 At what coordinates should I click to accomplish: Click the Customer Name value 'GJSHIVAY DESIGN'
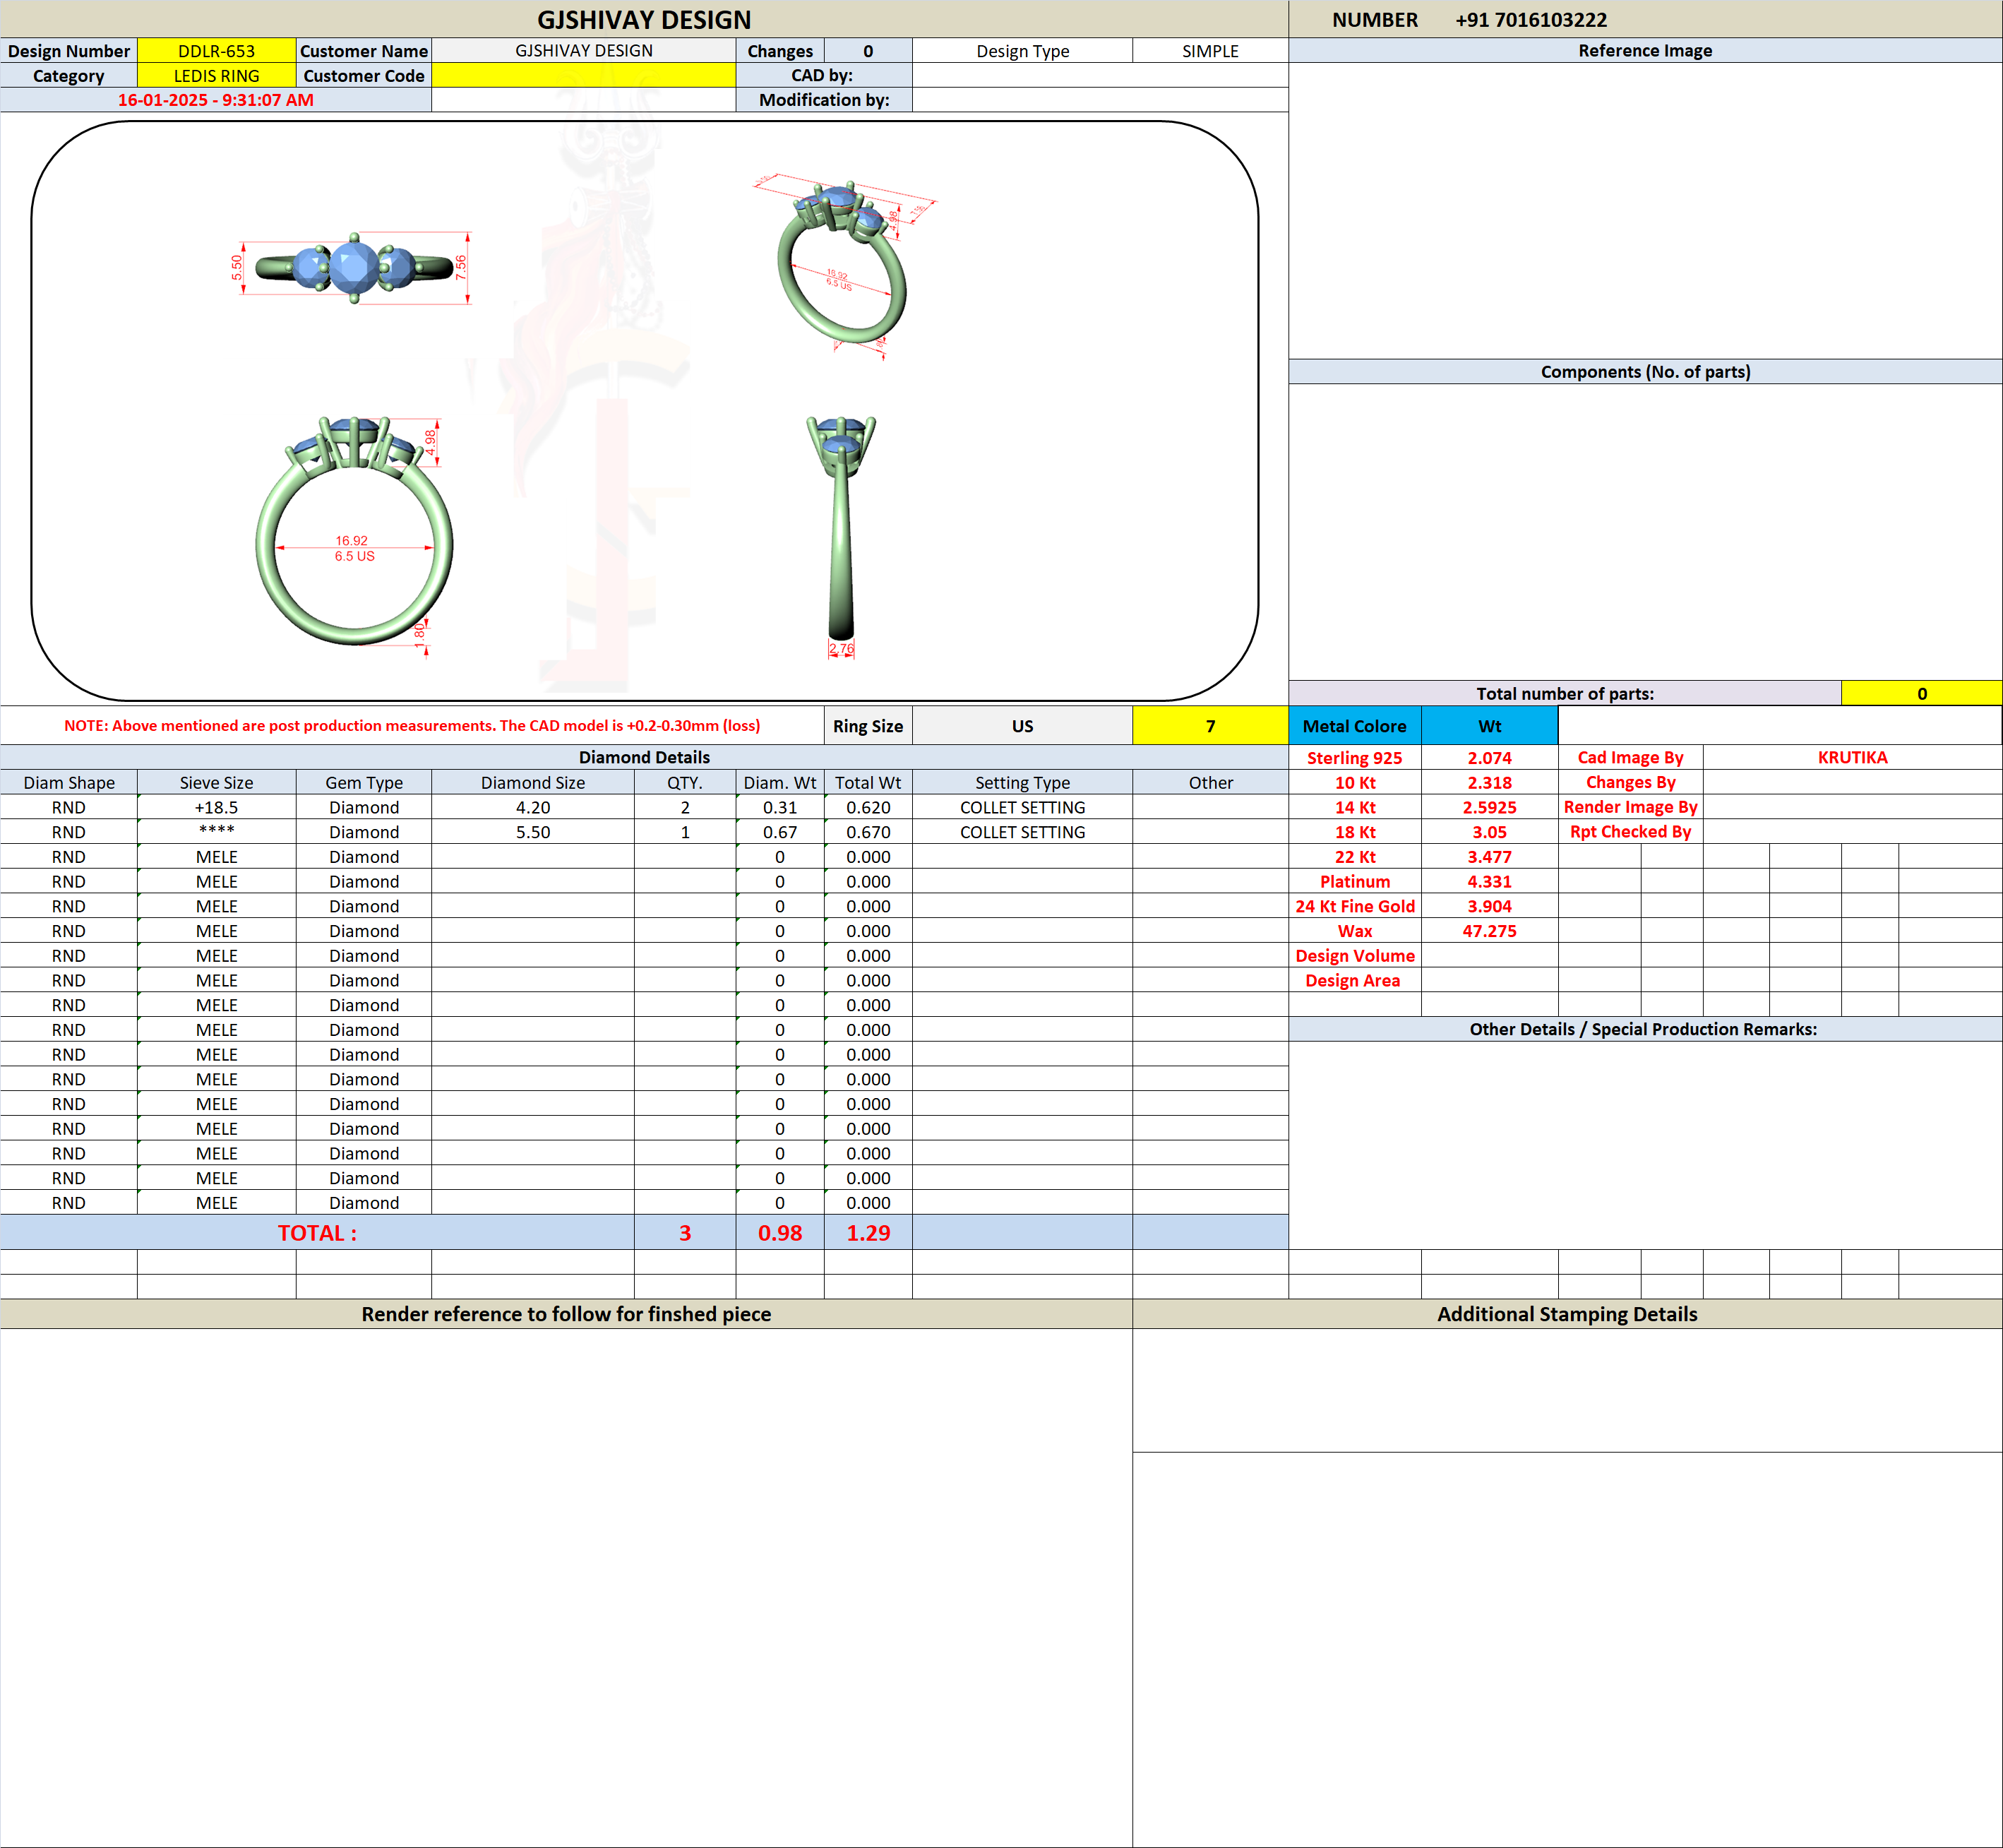click(583, 51)
